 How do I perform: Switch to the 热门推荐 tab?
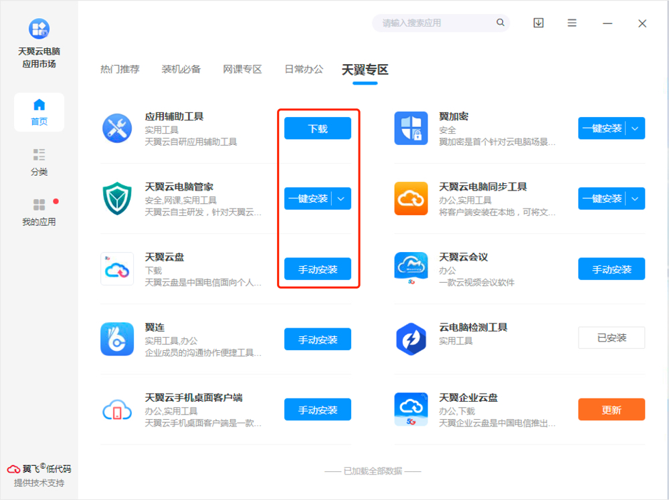pos(120,69)
